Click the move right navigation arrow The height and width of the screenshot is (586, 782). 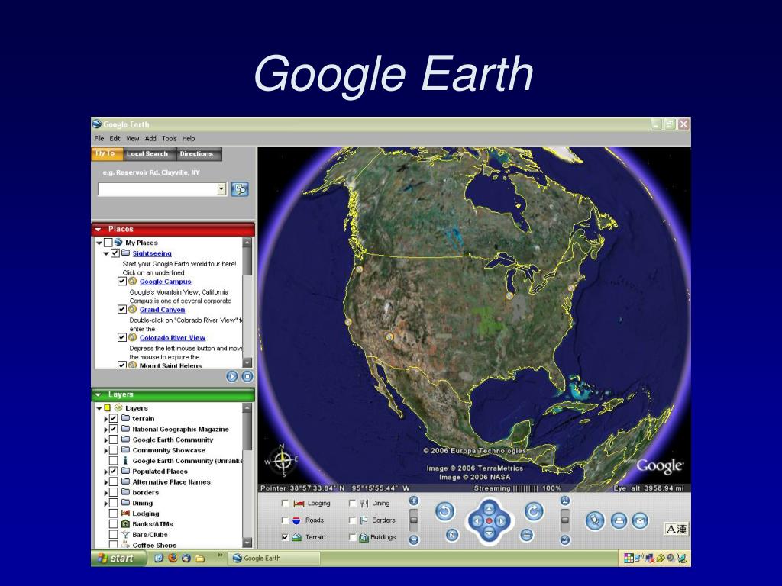[x=502, y=521]
